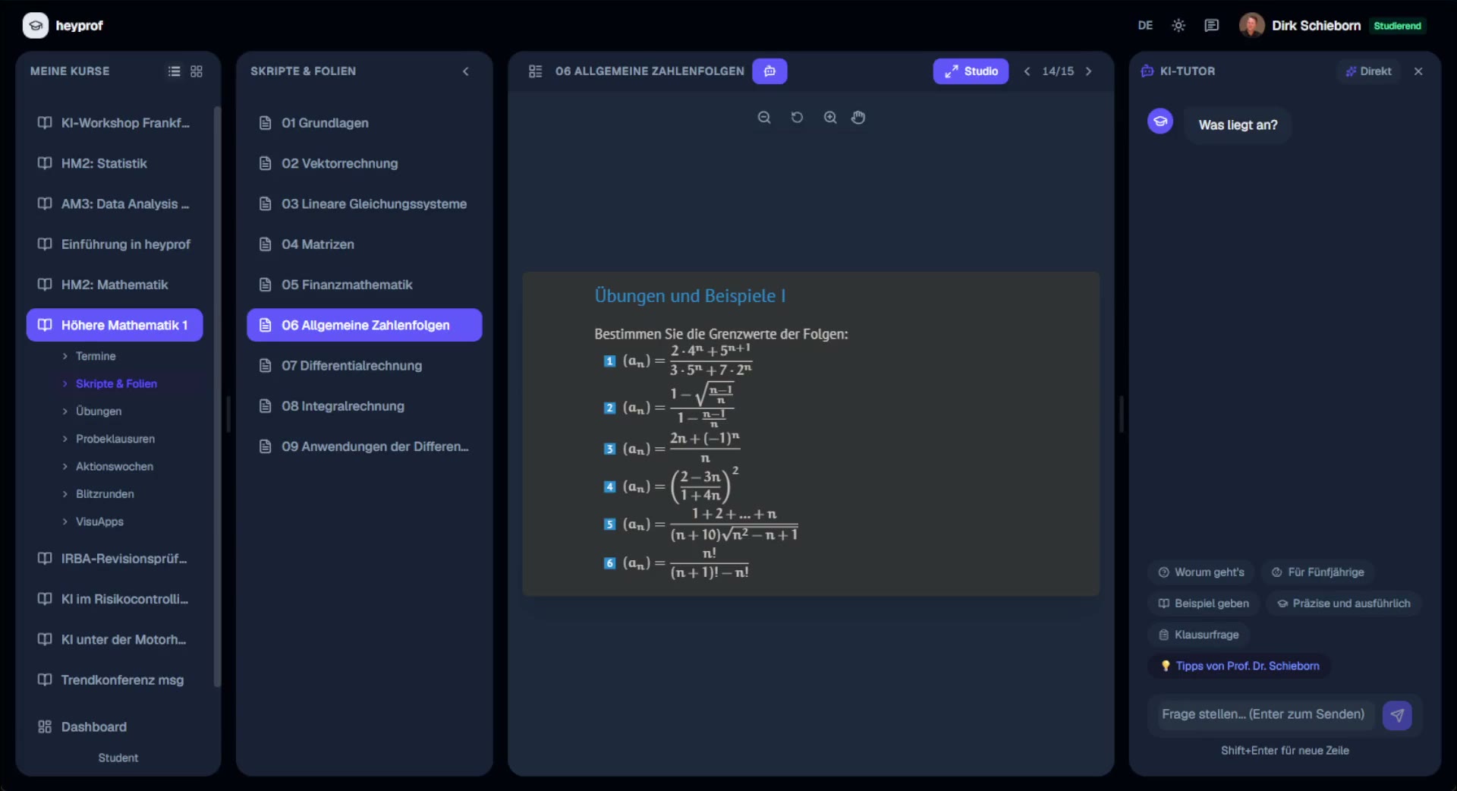1457x791 pixels.
Task: Activate the hand pan tool
Action: (858, 118)
